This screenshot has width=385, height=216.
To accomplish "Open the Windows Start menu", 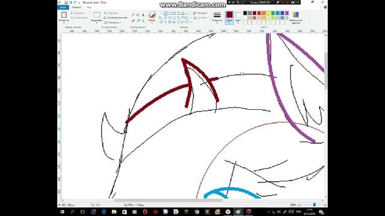I will 62,212.
